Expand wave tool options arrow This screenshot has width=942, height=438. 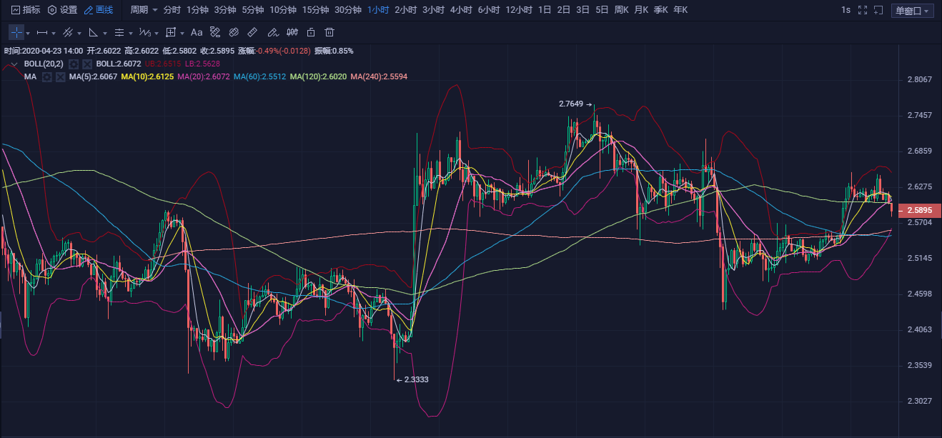coord(157,33)
